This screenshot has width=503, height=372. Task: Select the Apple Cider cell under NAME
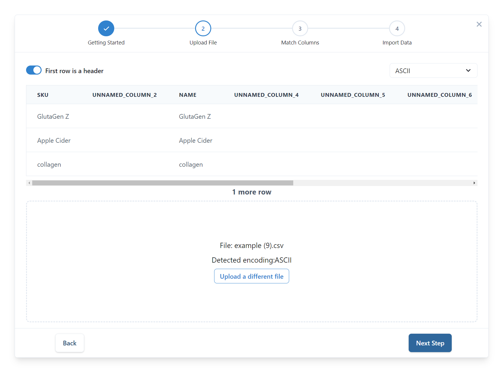[196, 140]
